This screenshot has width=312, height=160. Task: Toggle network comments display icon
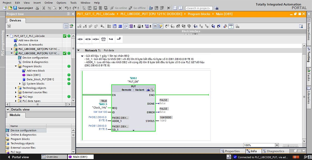[x=155, y=26]
